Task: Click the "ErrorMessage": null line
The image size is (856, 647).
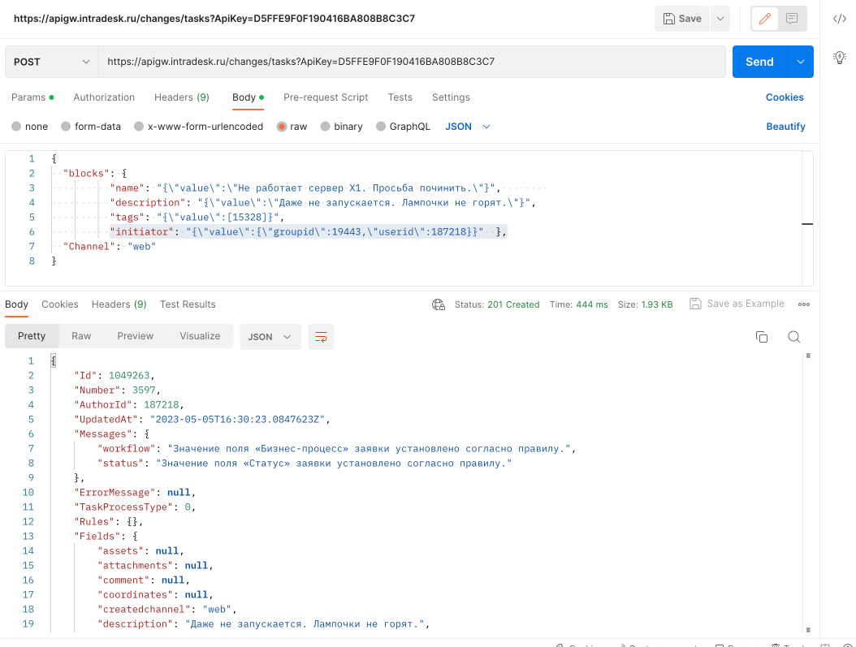Action: click(x=135, y=493)
